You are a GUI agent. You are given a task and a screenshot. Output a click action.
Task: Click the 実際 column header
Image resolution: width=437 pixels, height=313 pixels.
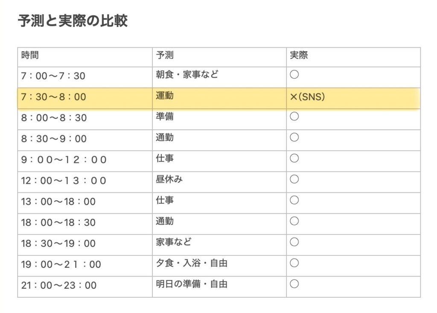coord(299,55)
